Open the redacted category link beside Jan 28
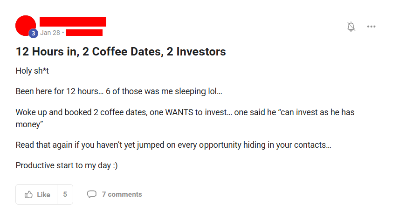Viewport: 399px width, 220px height. pyautogui.click(x=84, y=33)
